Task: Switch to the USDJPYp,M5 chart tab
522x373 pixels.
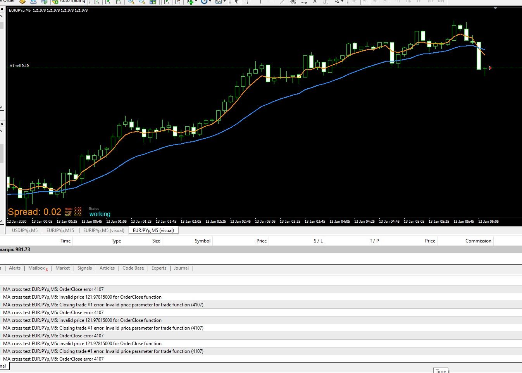Action: pos(25,230)
